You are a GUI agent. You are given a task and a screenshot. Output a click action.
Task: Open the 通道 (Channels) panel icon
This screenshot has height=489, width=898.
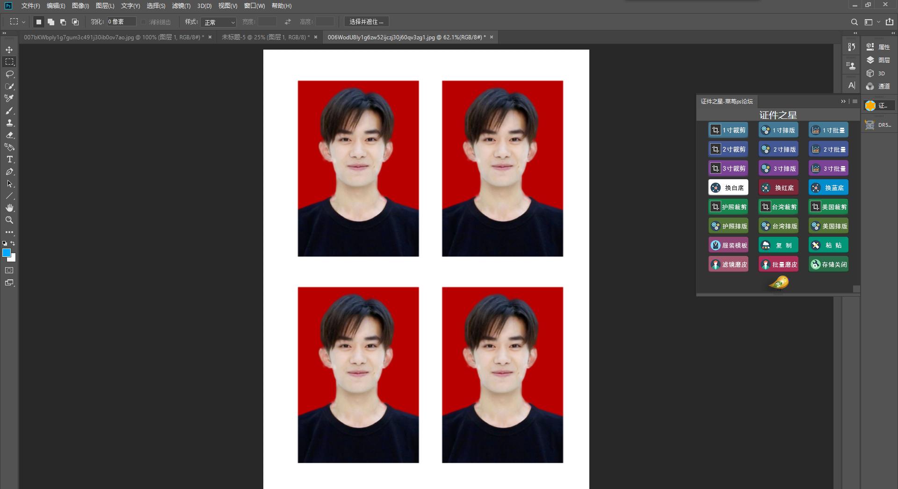click(x=871, y=86)
